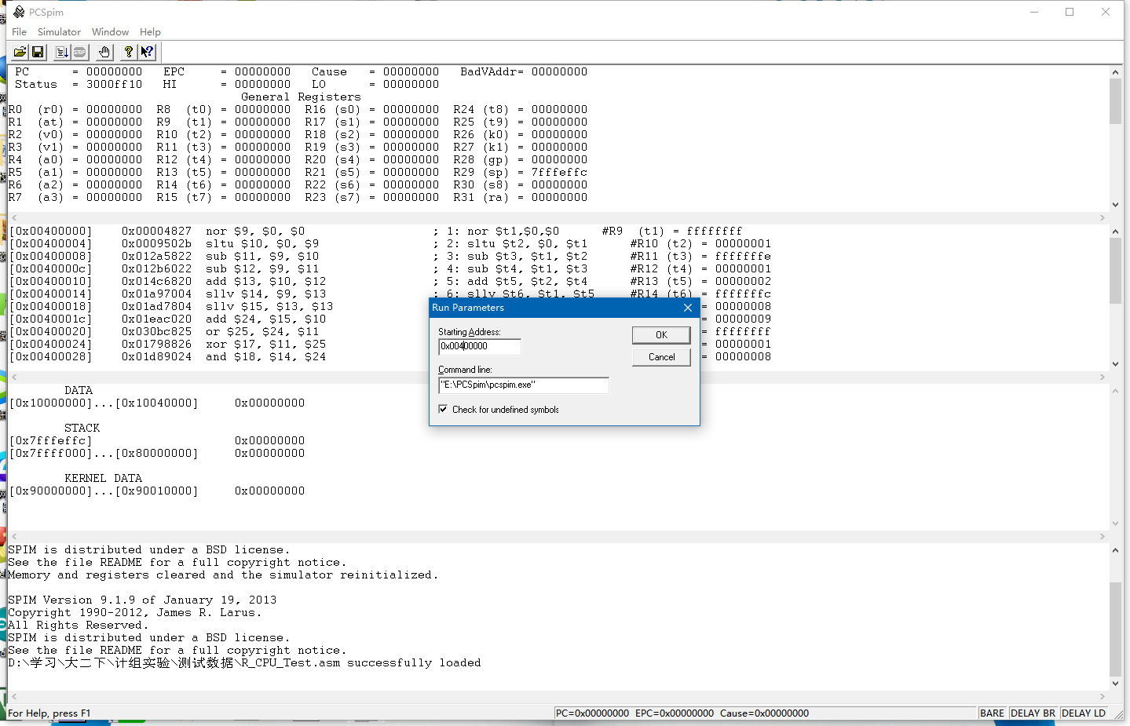Activate the context help arrow-question icon
Screen dimensions: 1130x726
point(147,52)
